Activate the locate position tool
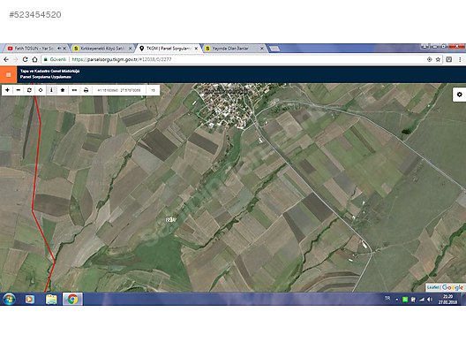466x350 pixels. (41, 90)
